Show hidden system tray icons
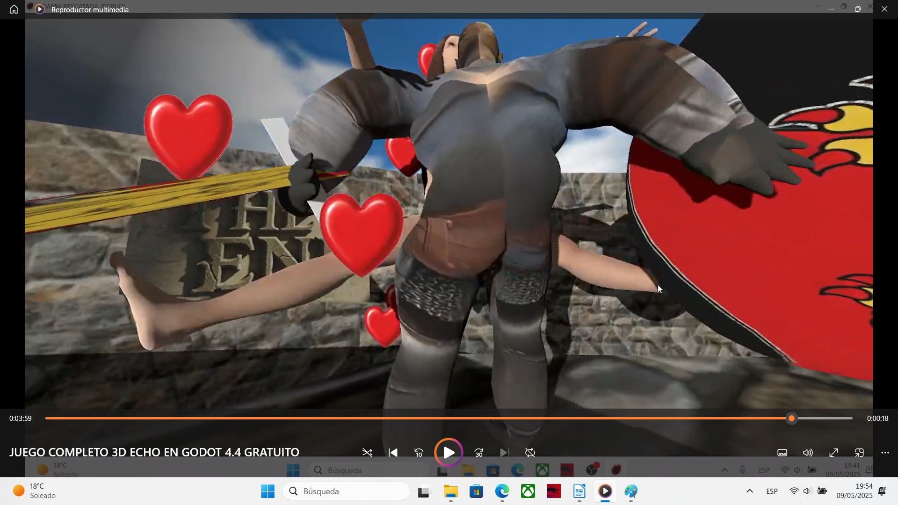Screen dimensions: 898x505 click(749, 491)
